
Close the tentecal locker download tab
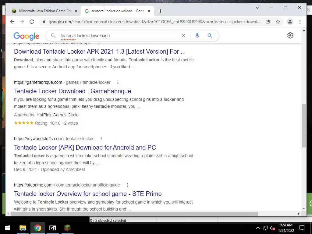tap(149, 11)
